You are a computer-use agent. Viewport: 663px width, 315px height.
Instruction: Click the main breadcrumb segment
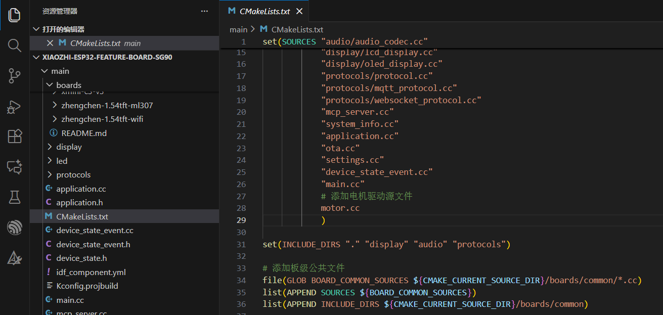click(238, 30)
